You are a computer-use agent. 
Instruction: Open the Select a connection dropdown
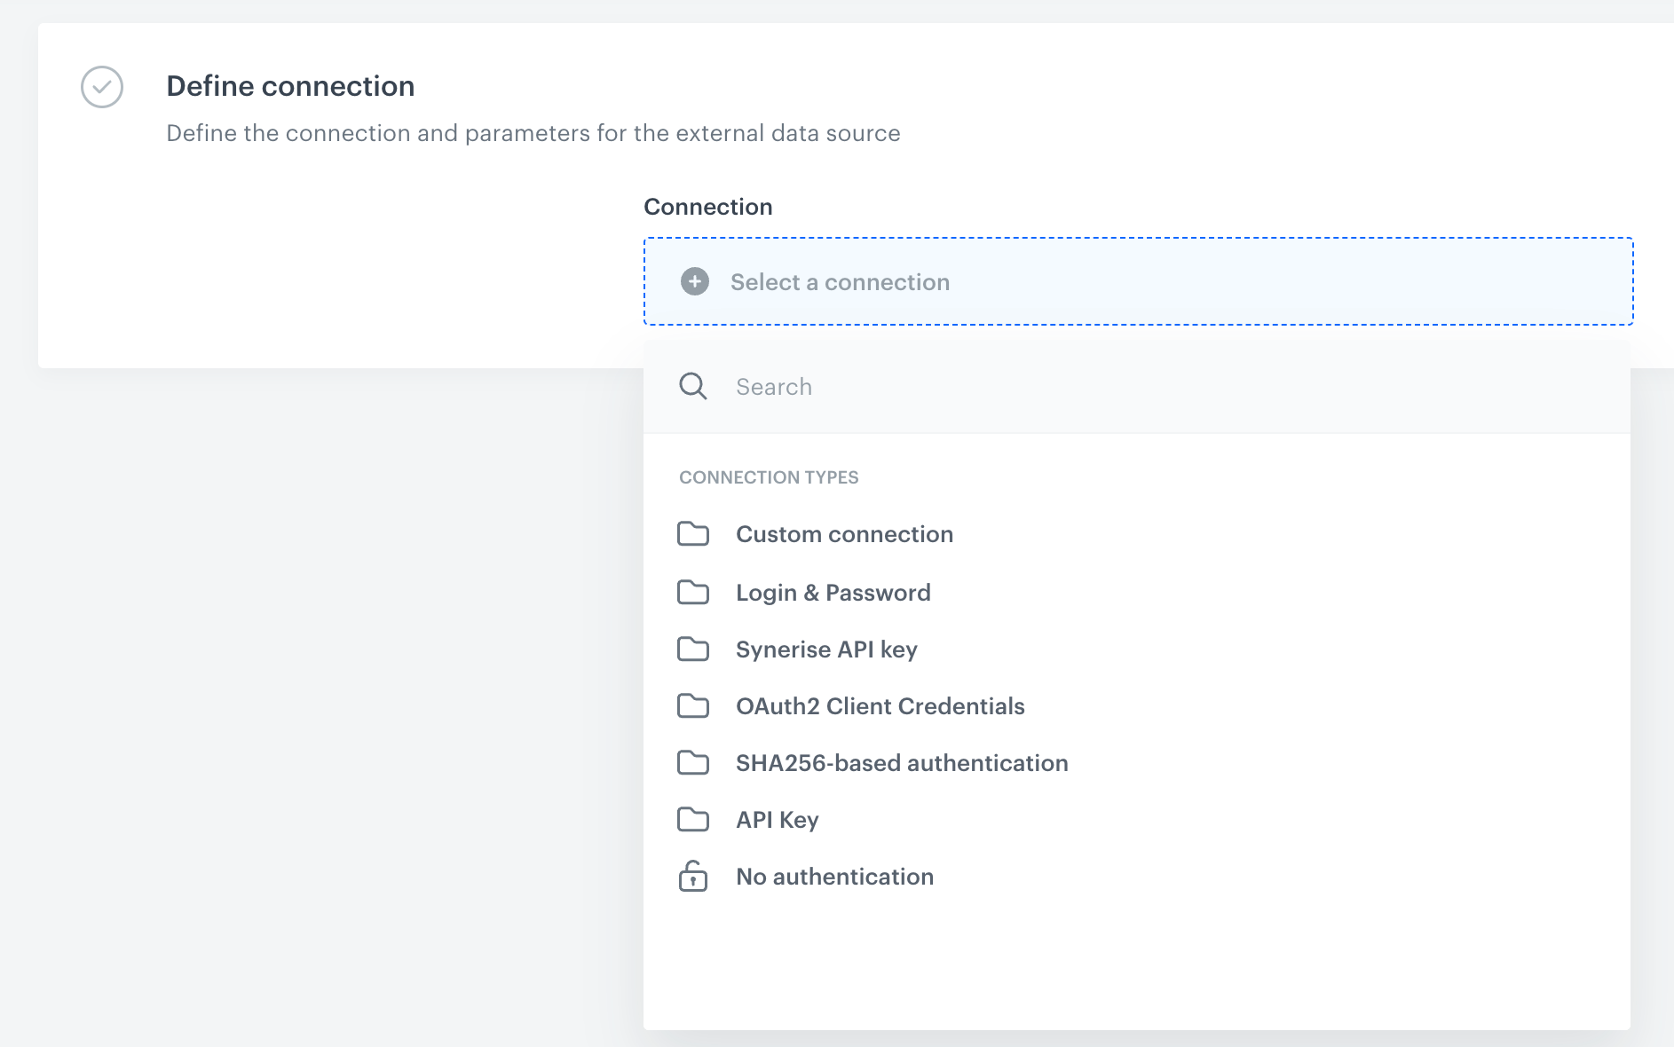click(1138, 281)
